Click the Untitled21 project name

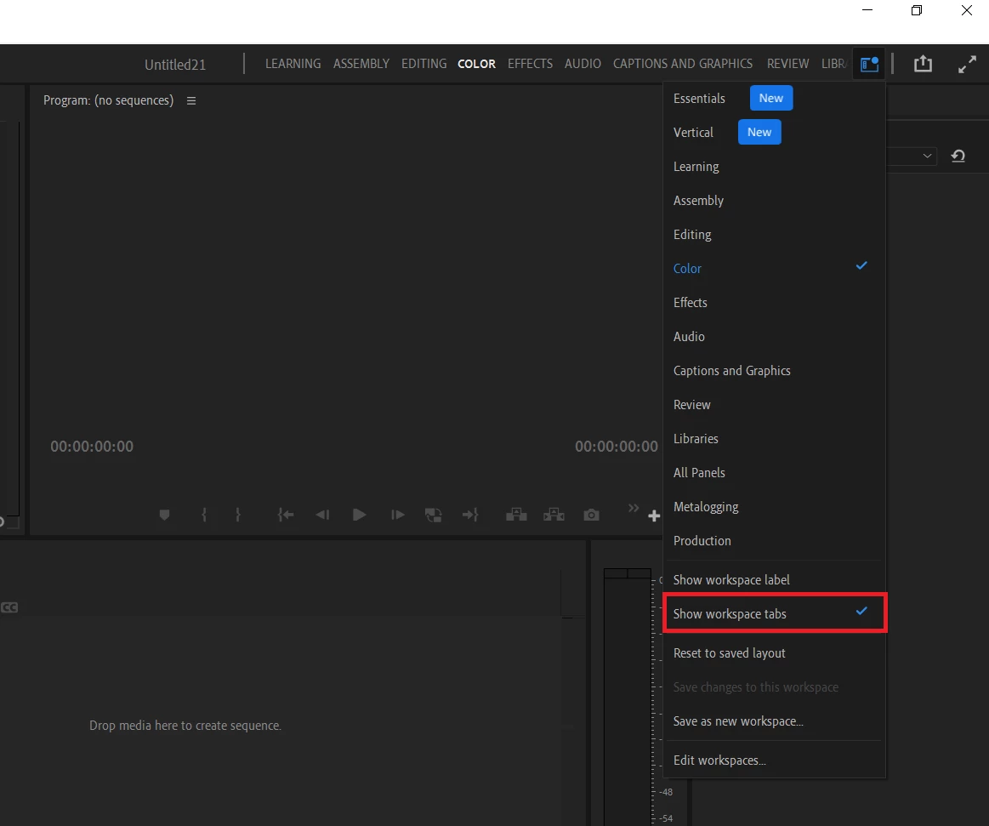[175, 65]
